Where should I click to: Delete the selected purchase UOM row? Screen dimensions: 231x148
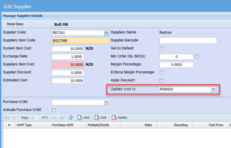(x=119, y=118)
